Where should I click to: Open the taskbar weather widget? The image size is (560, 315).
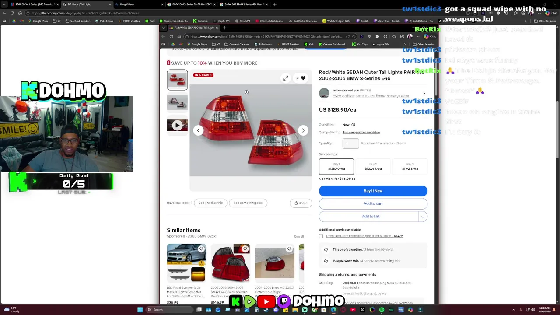11,310
